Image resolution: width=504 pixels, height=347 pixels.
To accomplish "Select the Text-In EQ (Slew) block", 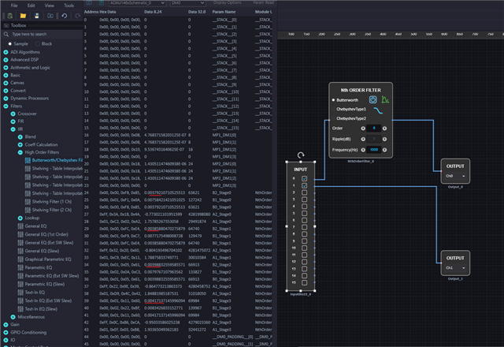I will pos(38,309).
